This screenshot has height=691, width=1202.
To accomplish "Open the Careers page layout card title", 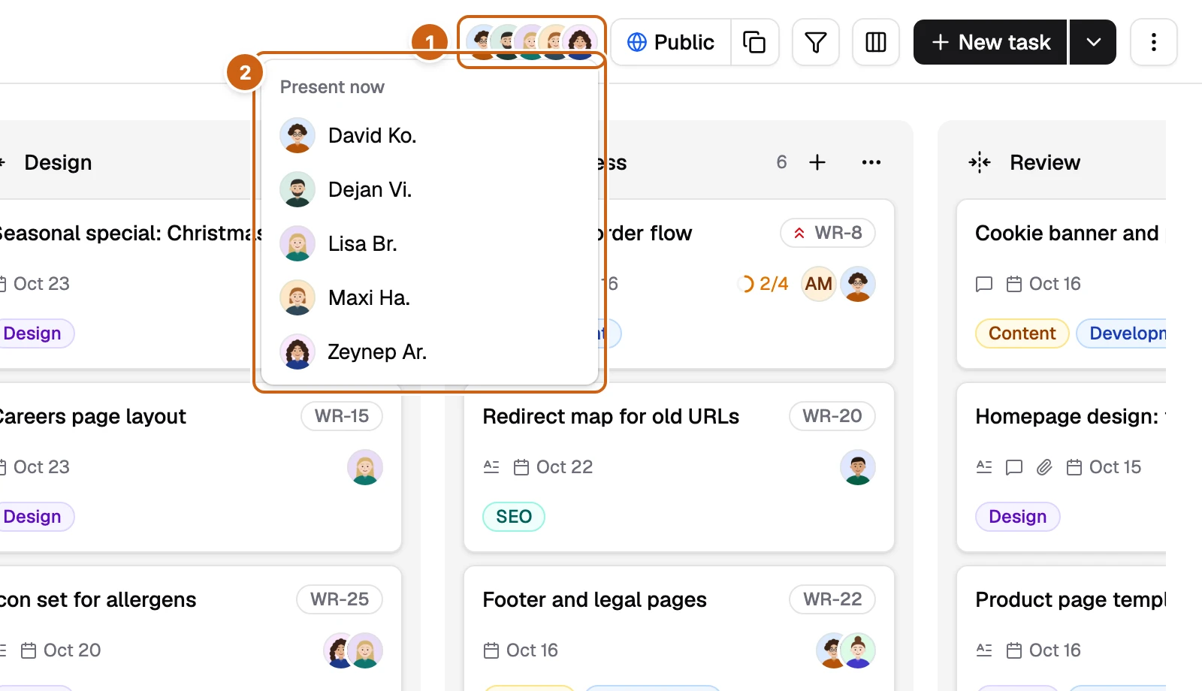I will pos(92,416).
